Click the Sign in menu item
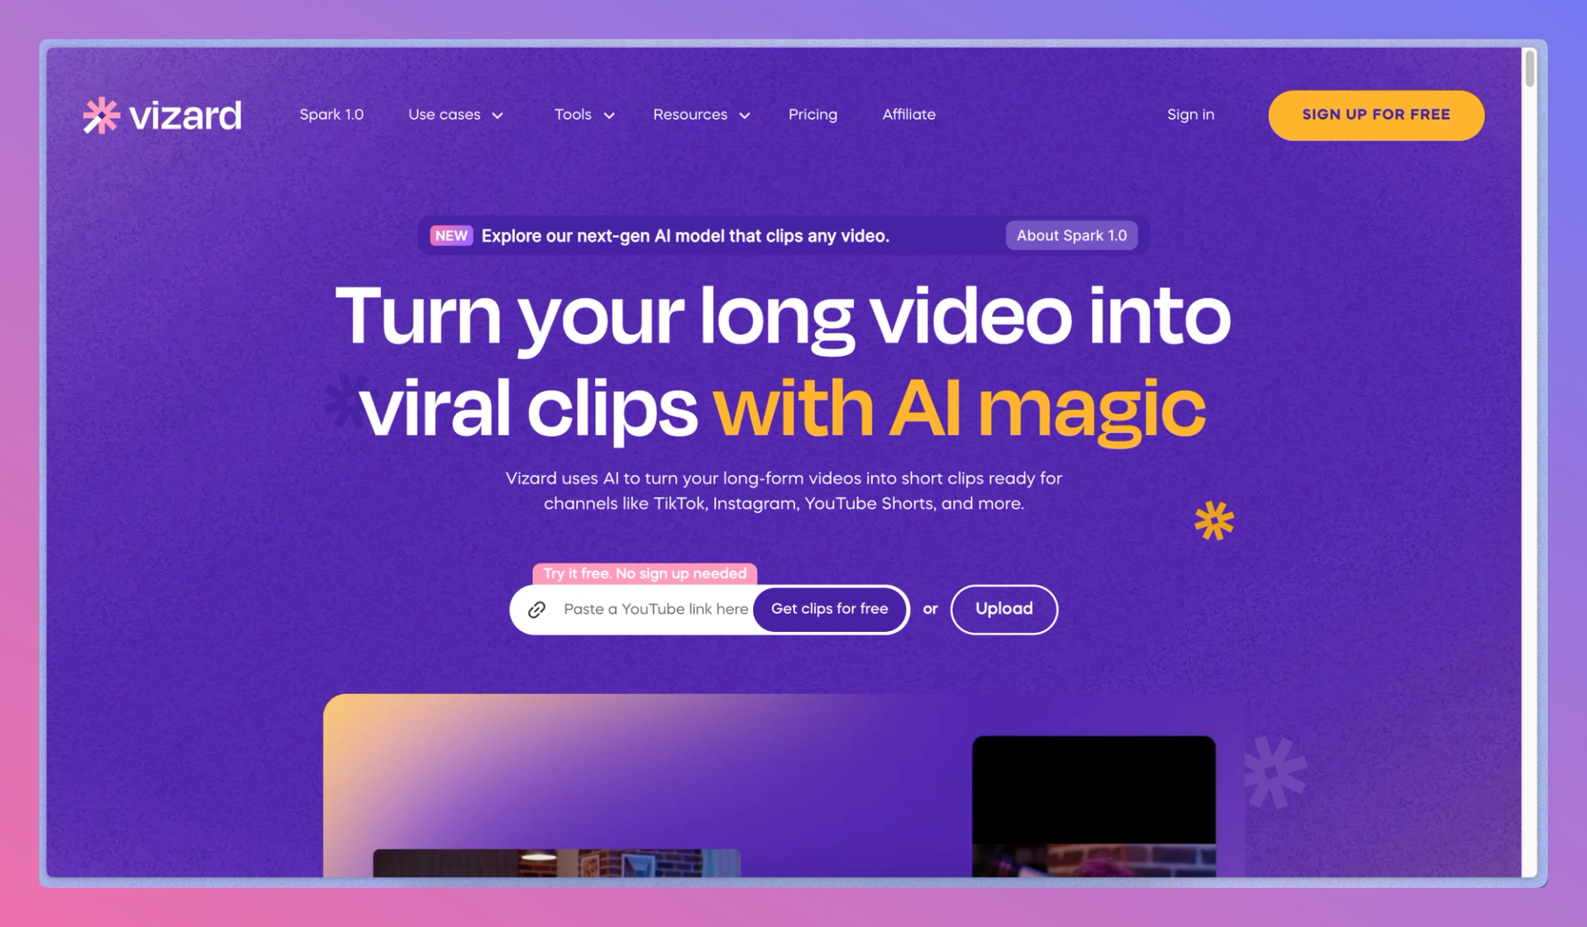This screenshot has width=1587, height=927. [1191, 114]
